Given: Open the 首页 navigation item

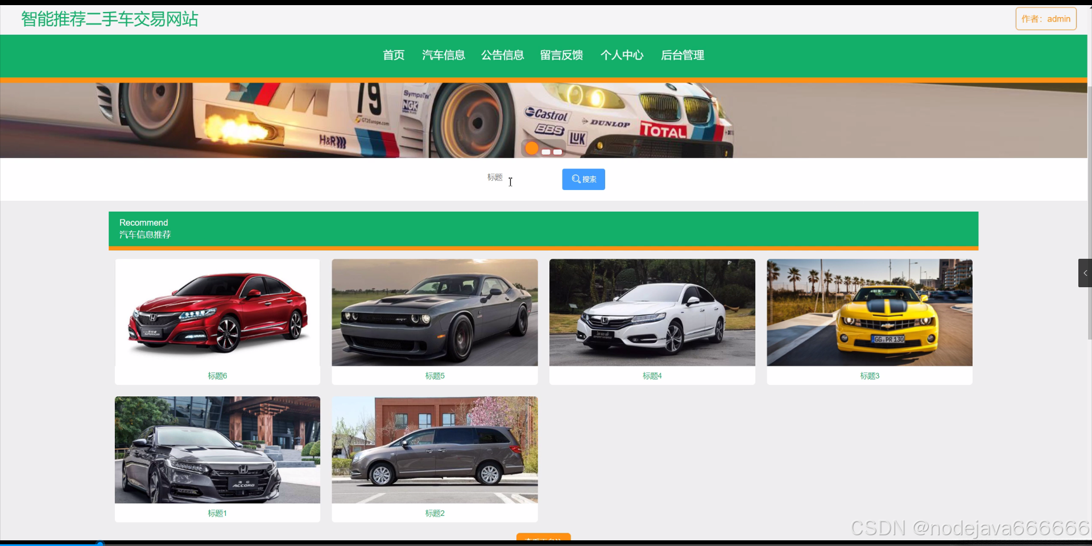Looking at the screenshot, I should click(x=394, y=55).
